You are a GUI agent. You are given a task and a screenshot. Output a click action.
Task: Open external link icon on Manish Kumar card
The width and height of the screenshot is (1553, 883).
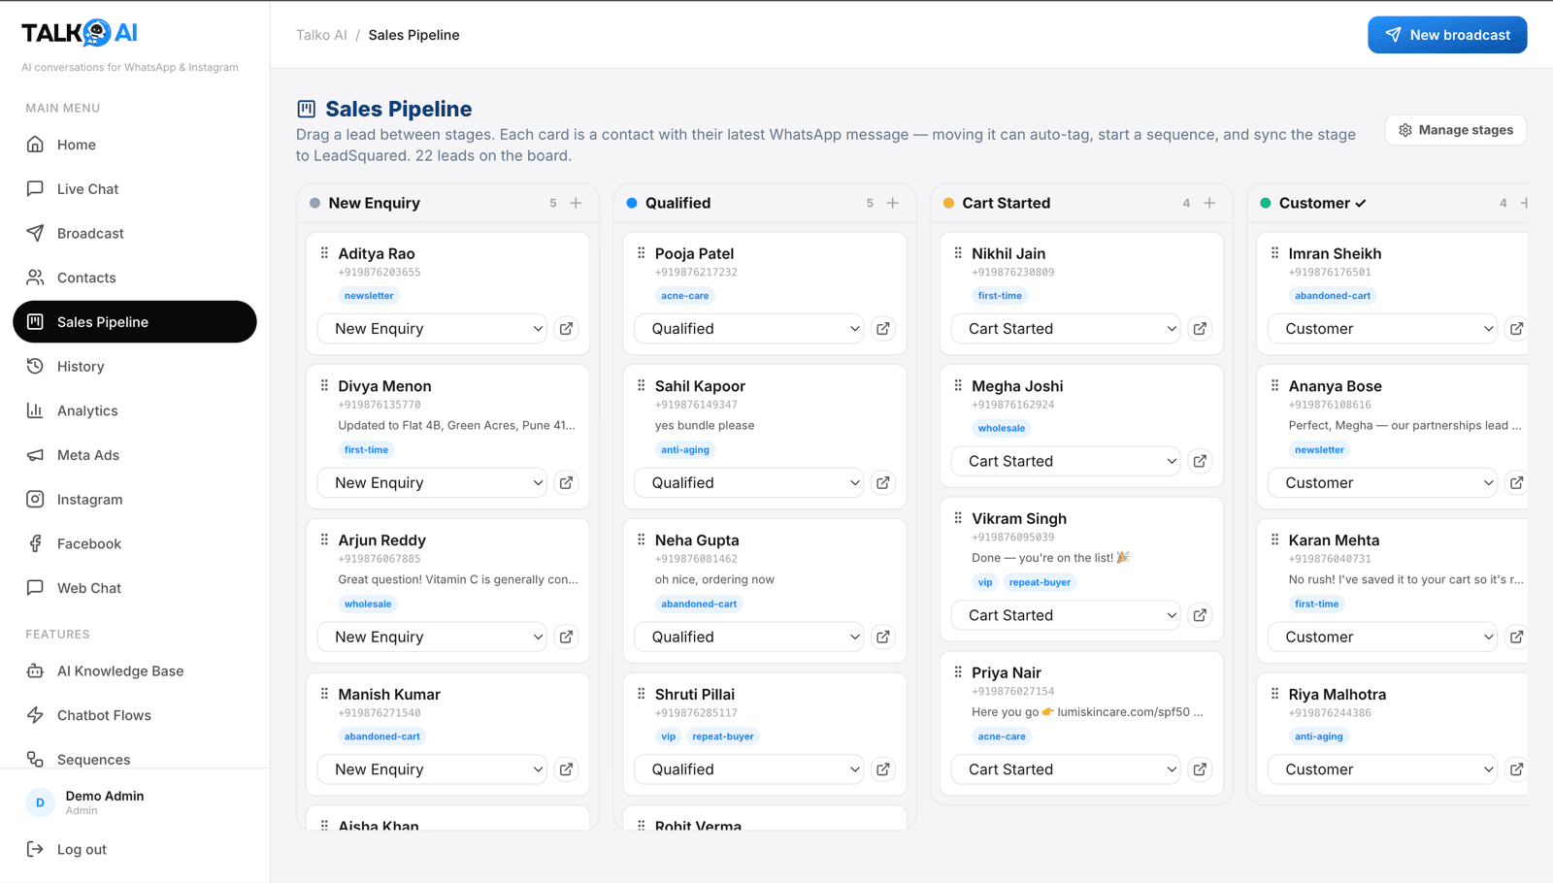click(566, 769)
